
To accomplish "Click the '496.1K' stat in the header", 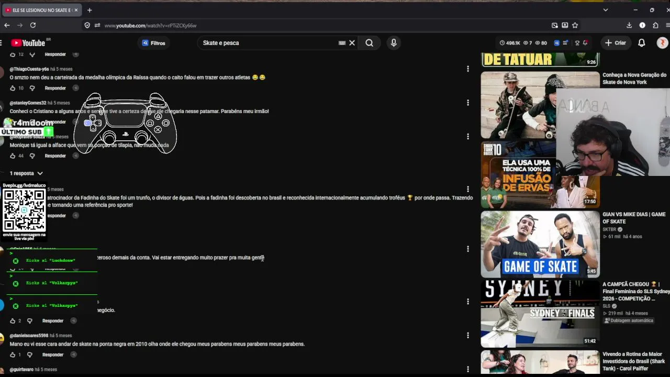I will (x=510, y=43).
